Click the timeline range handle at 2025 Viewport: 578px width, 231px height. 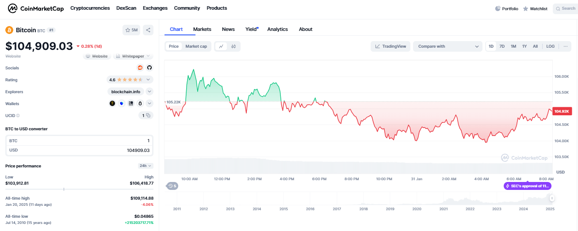pyautogui.click(x=552, y=199)
